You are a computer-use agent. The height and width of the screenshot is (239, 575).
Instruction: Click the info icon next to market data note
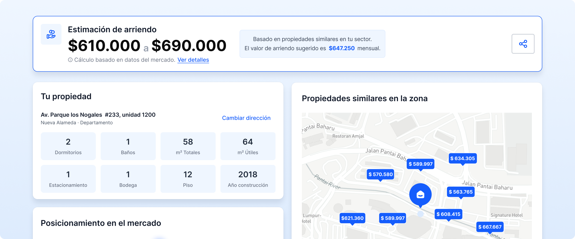pos(70,60)
